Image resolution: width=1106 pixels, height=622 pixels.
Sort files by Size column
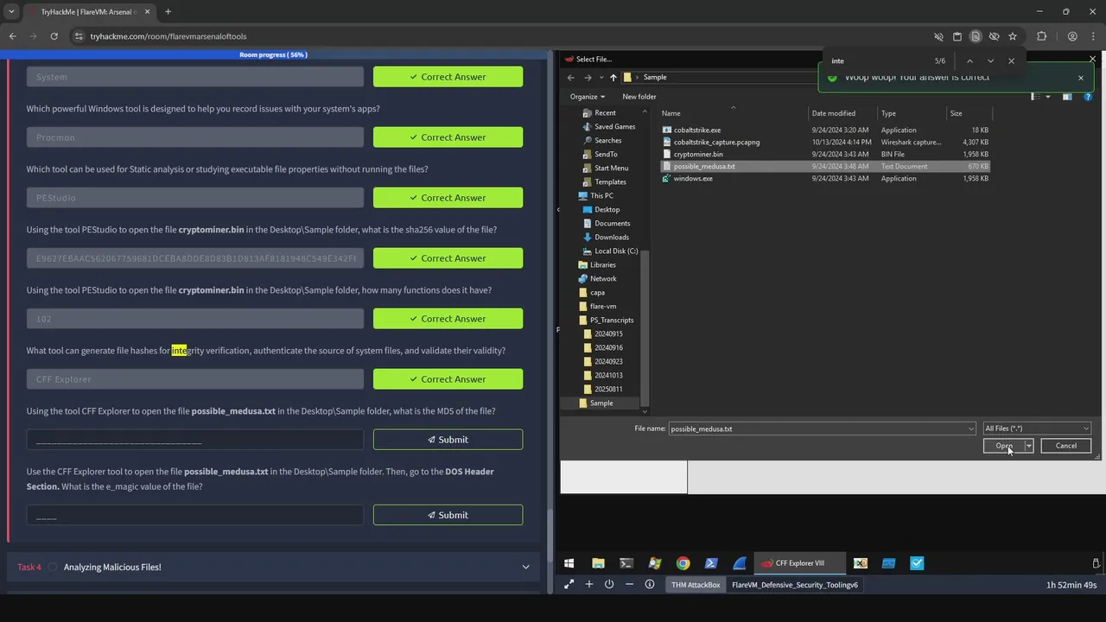click(x=956, y=113)
